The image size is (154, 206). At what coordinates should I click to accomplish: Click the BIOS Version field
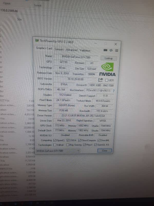tap(75, 79)
